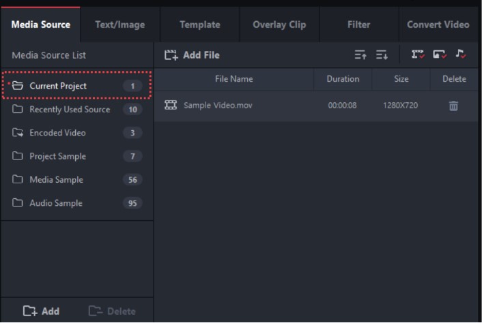
Task: Toggle the image files filter icon
Action: 440,55
